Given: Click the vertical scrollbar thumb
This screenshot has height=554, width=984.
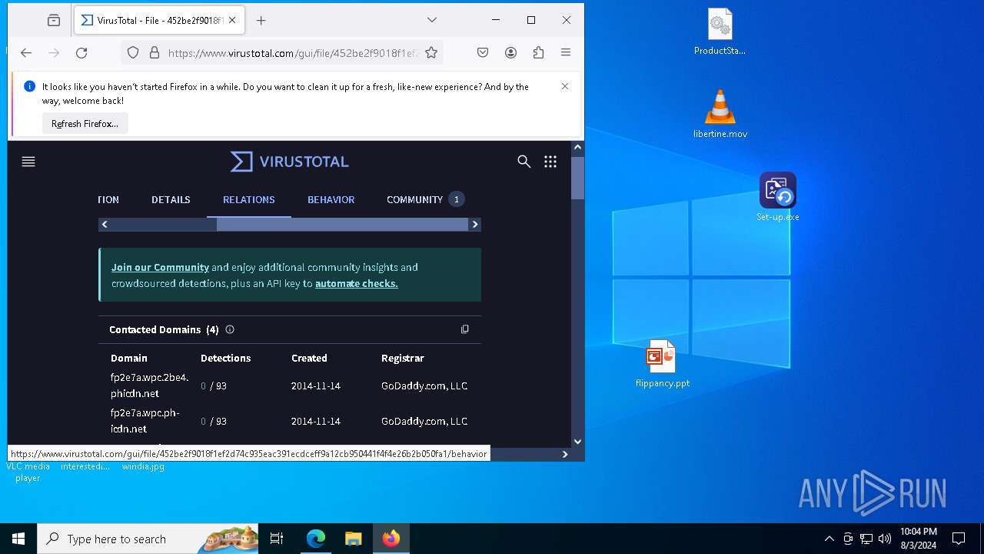Looking at the screenshot, I should point(577,177).
